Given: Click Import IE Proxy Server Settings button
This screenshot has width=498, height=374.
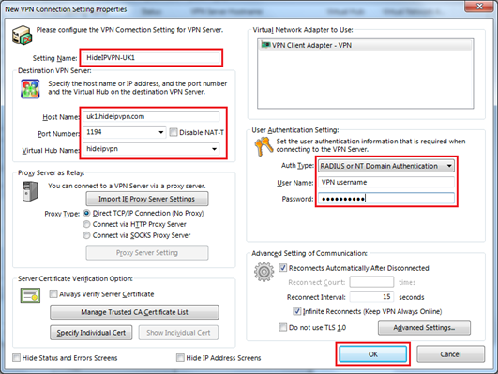Looking at the screenshot, I should (x=147, y=199).
